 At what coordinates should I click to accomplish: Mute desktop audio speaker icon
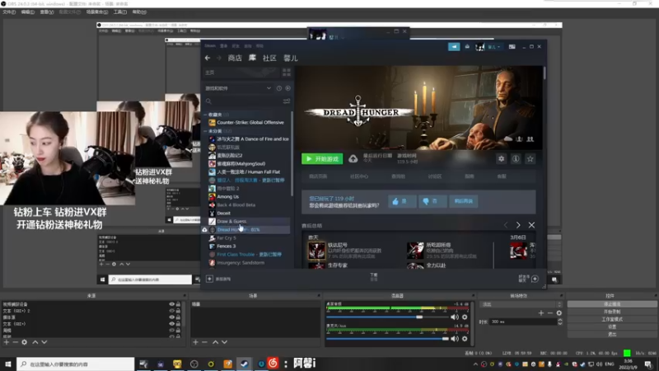(x=455, y=317)
